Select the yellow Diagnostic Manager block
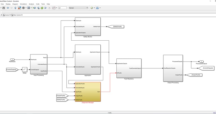The width and height of the screenshot is (216, 114). [x=88, y=92]
